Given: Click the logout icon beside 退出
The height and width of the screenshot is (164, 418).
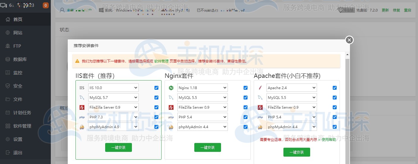Looking at the screenshot, I should point(8,152).
